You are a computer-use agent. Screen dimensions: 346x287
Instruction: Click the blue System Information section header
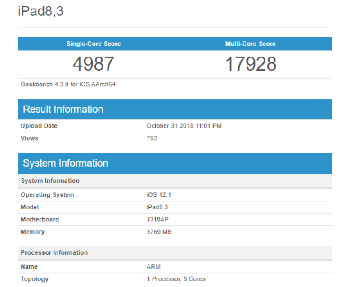tap(66, 163)
